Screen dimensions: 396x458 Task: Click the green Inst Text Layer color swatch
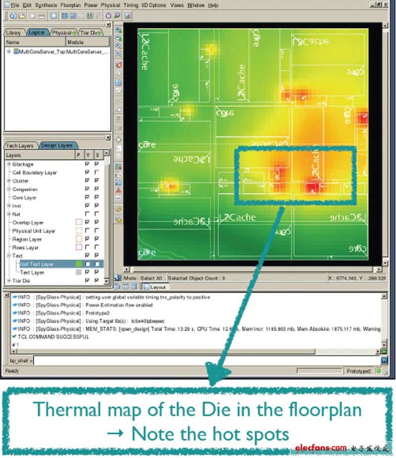point(78,264)
